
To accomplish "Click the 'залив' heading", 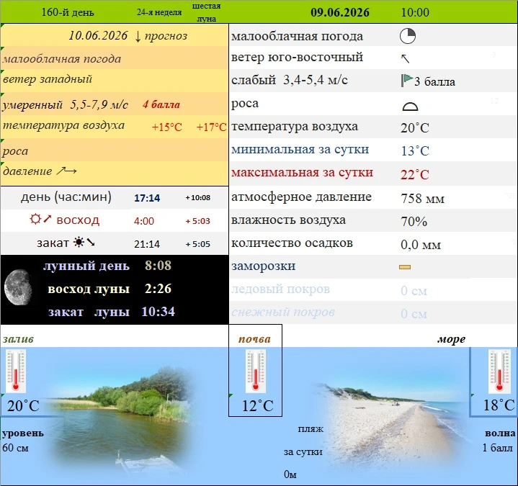I will 18,339.
